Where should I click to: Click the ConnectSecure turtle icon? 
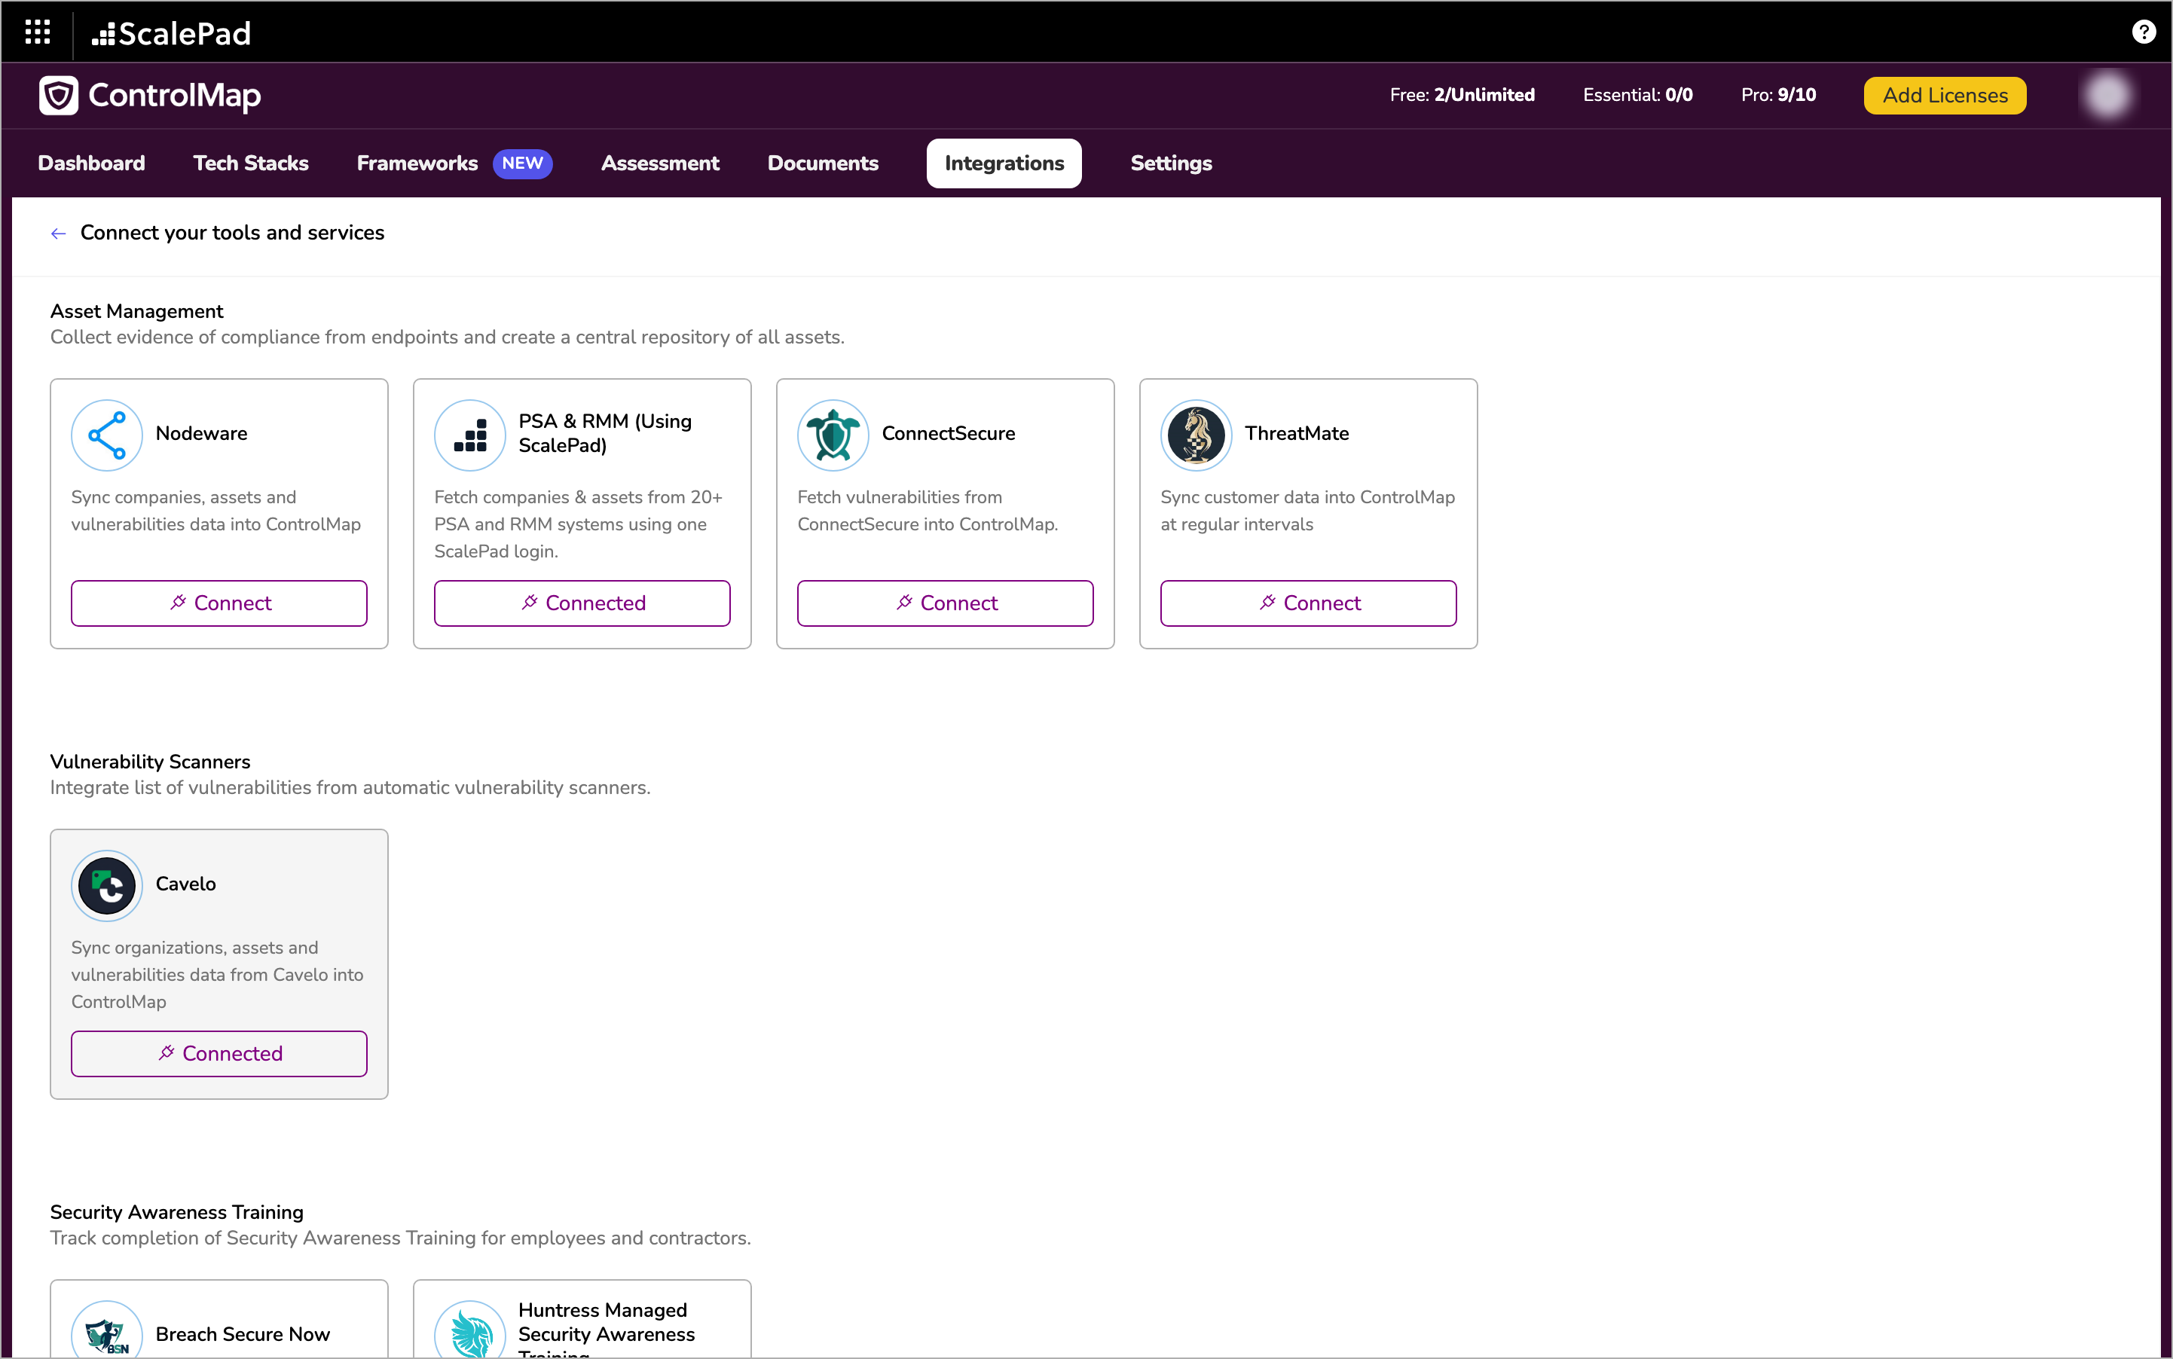click(833, 435)
